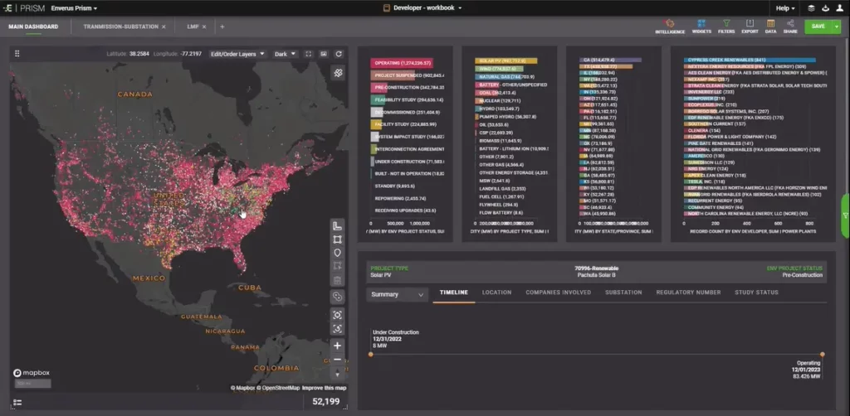The image size is (850, 416).
Task: Open the Edit/Order Layers dropdown
Action: pos(238,54)
